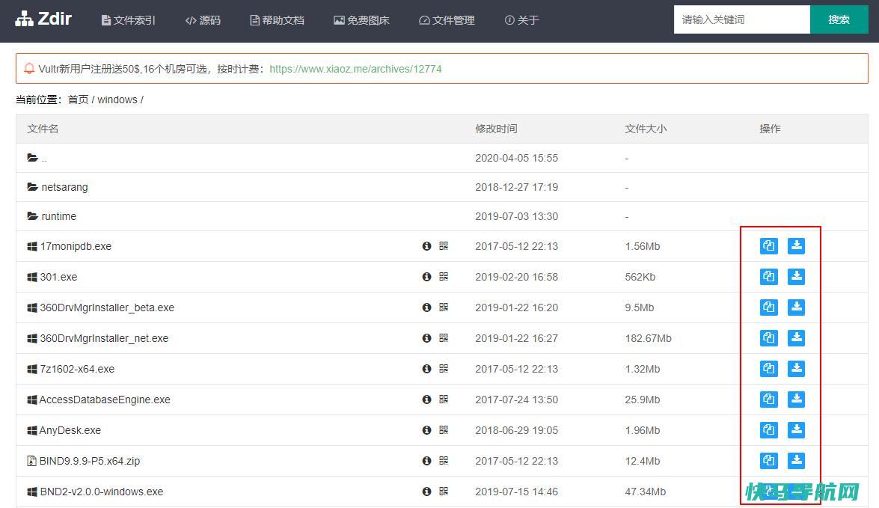
Task: Show QR code for BND2-v2.0.0-windows.exe
Action: point(444,492)
